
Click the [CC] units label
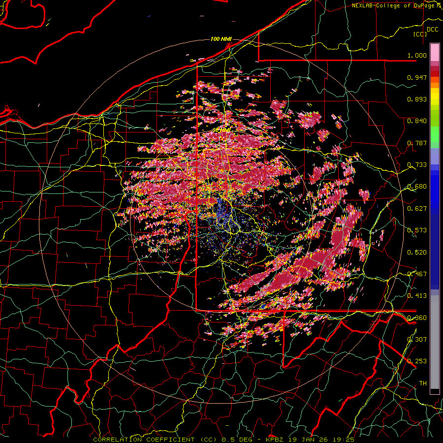(x=420, y=34)
